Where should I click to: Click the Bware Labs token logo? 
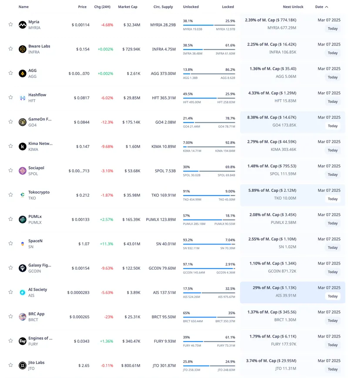[23, 49]
